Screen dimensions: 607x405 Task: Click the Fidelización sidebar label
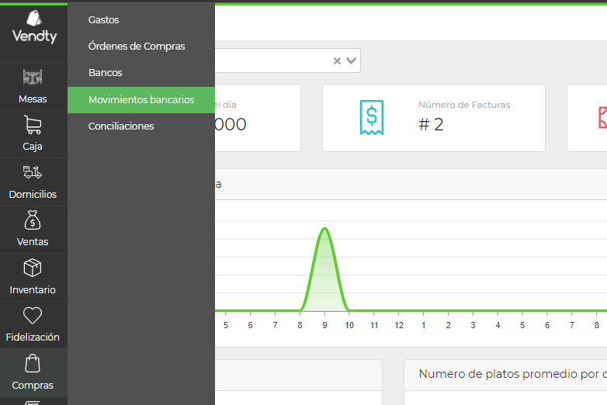point(33,337)
